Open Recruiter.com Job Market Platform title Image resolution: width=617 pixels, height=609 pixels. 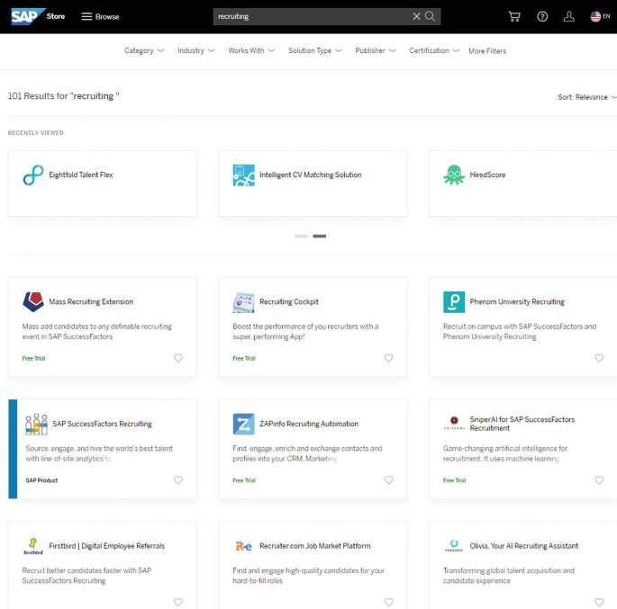pos(314,546)
